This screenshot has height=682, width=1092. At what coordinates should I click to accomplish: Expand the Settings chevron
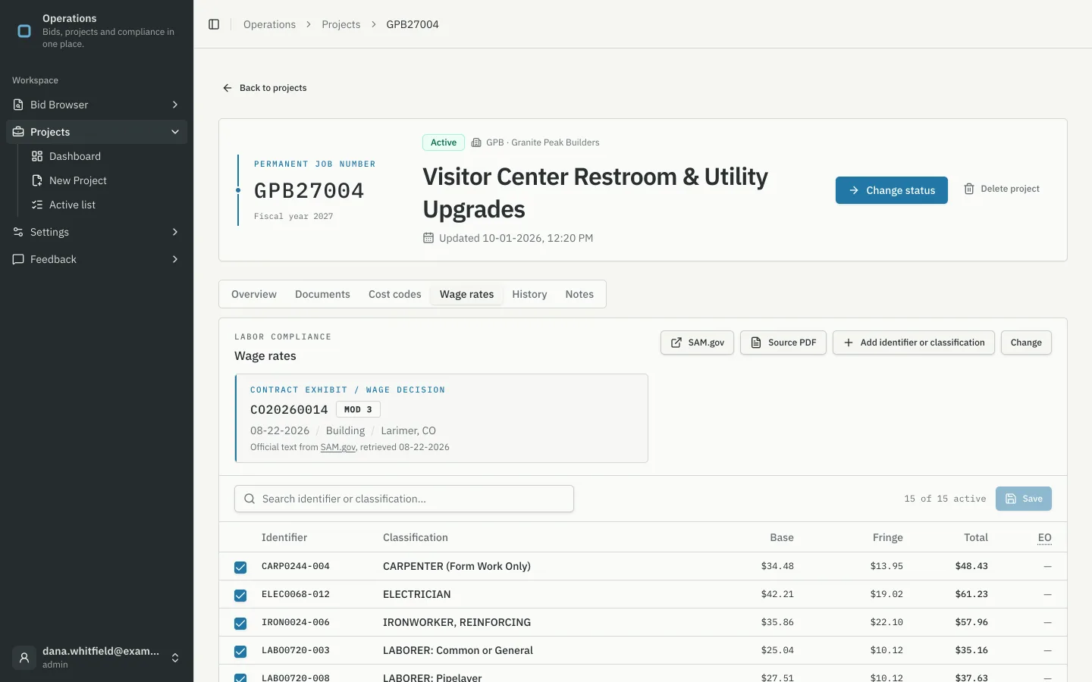(175, 232)
